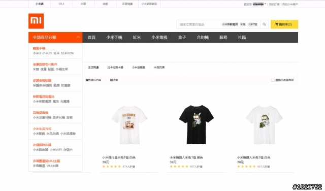The width and height of the screenshot is (325, 191).
Task: Select 手機支架 in the sidebar
Action: click(x=62, y=69)
